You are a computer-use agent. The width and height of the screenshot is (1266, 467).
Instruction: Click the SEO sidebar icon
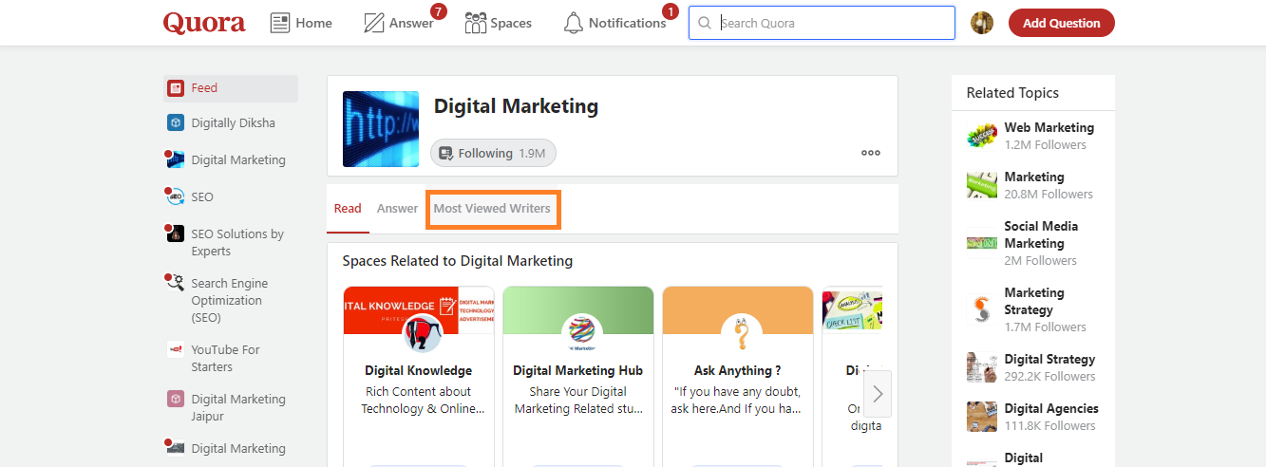coord(175,196)
